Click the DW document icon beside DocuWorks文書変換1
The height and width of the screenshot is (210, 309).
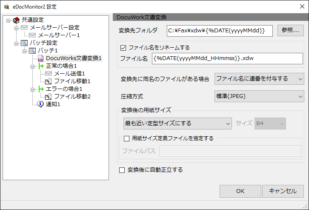pyautogui.click(x=40, y=58)
